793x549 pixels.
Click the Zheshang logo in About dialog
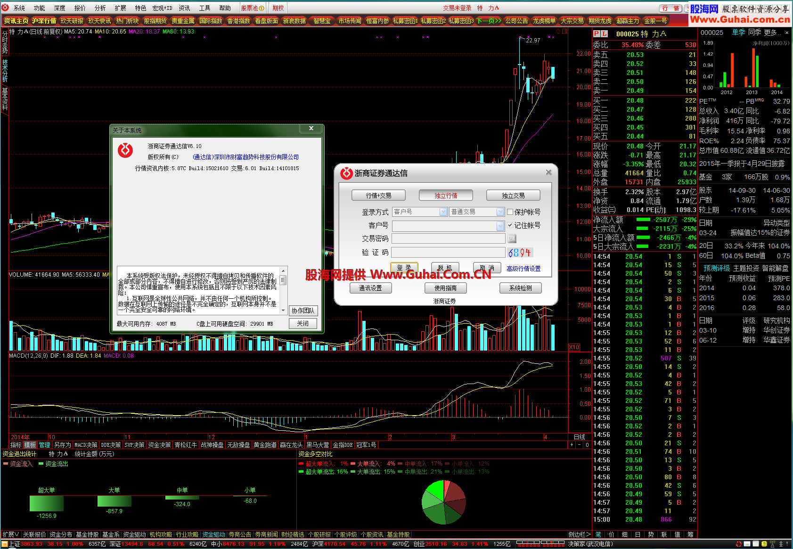[x=125, y=150]
